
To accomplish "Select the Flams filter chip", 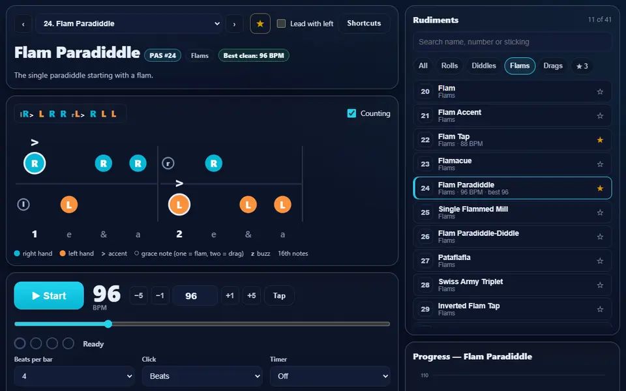I will (520, 66).
